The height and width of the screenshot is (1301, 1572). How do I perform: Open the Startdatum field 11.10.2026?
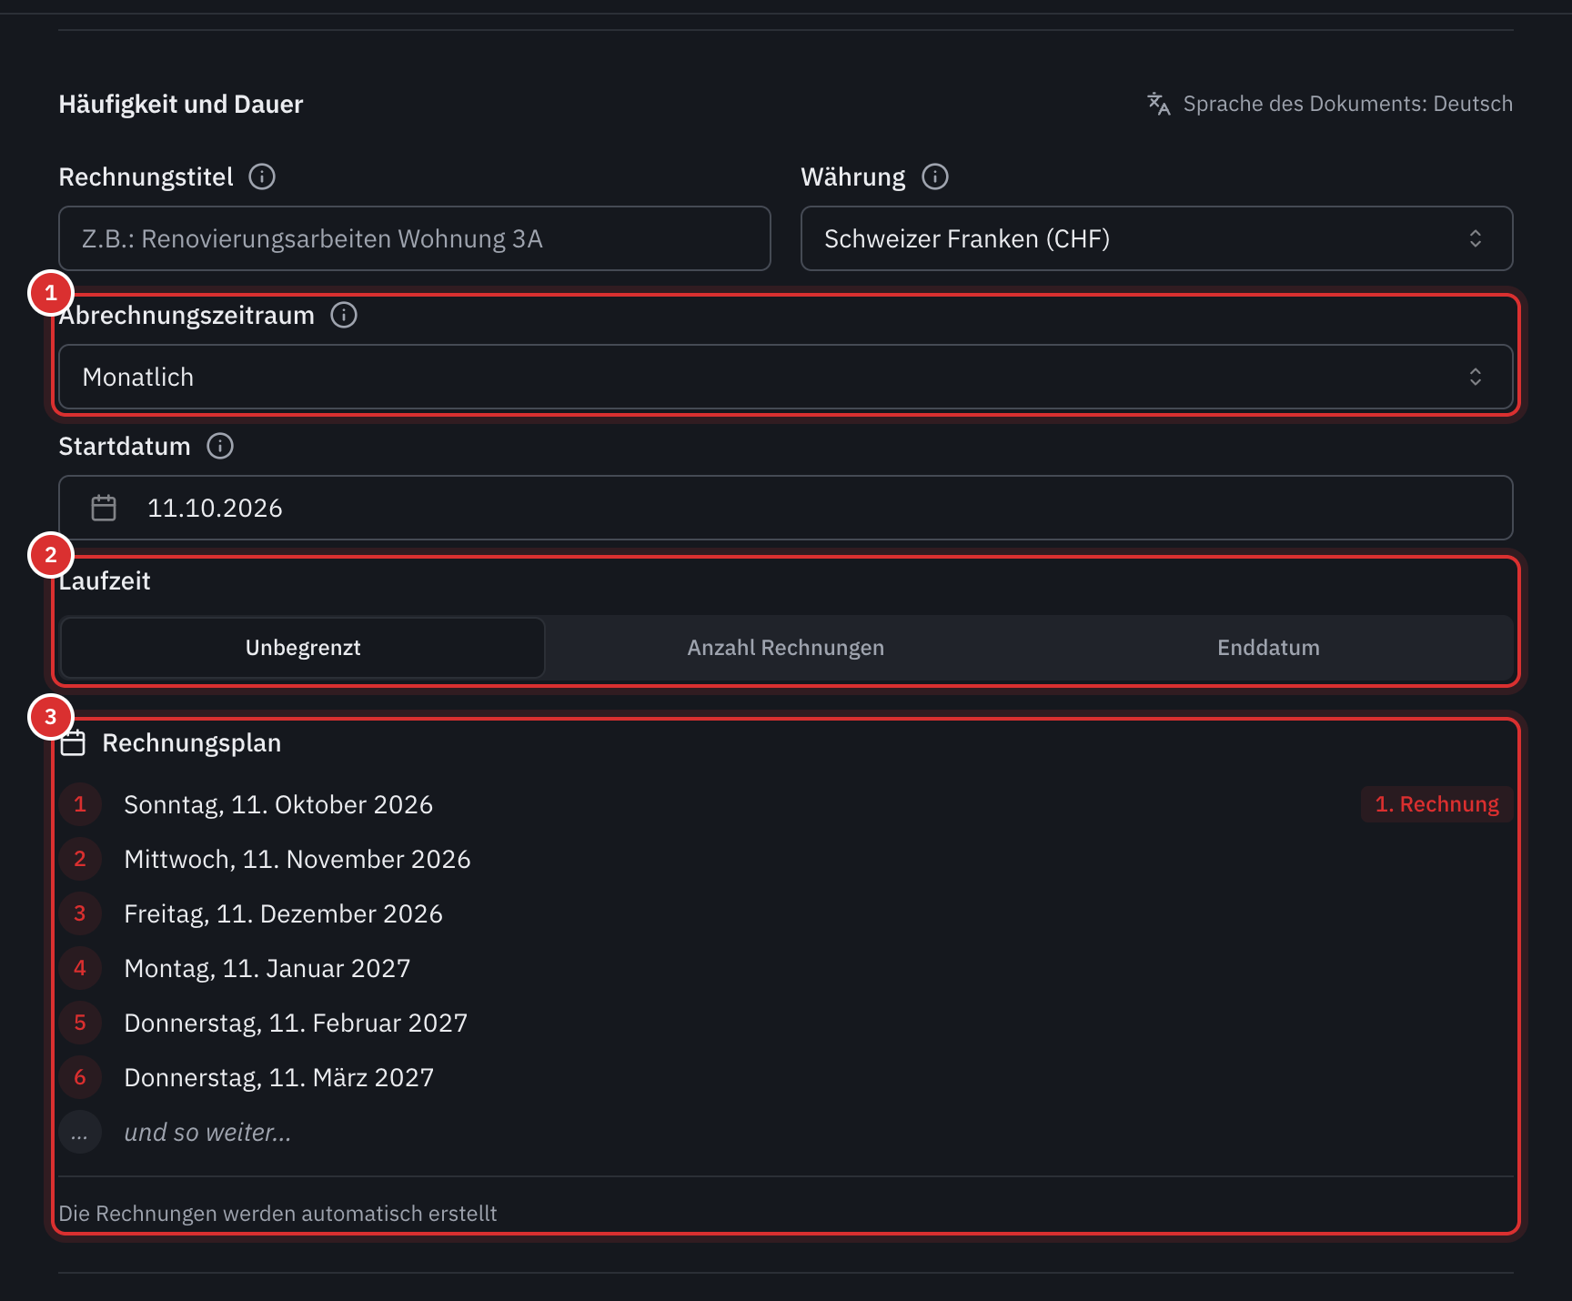tap(786, 508)
